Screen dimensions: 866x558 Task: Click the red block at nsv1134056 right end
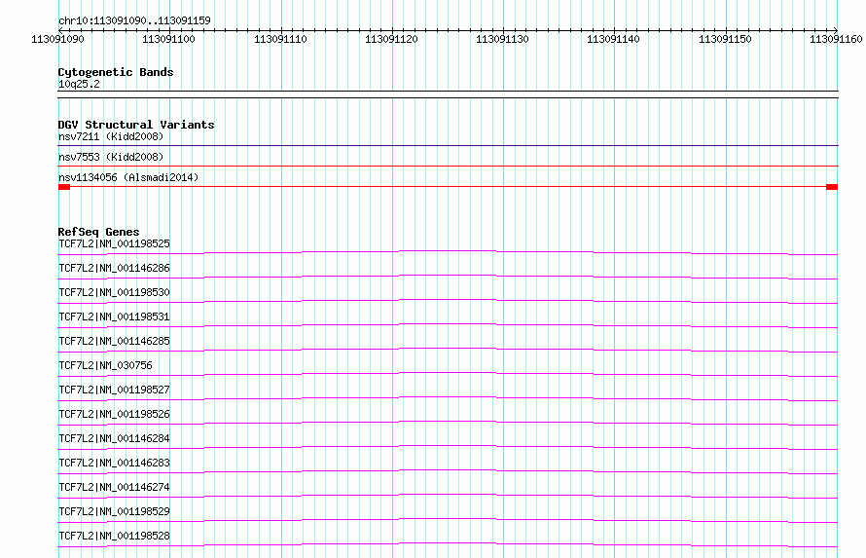click(x=832, y=187)
